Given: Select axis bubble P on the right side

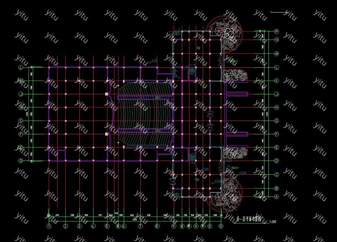Looking at the screenshot, I should (x=277, y=31).
